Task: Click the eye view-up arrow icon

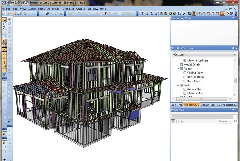Action: [142, 14]
